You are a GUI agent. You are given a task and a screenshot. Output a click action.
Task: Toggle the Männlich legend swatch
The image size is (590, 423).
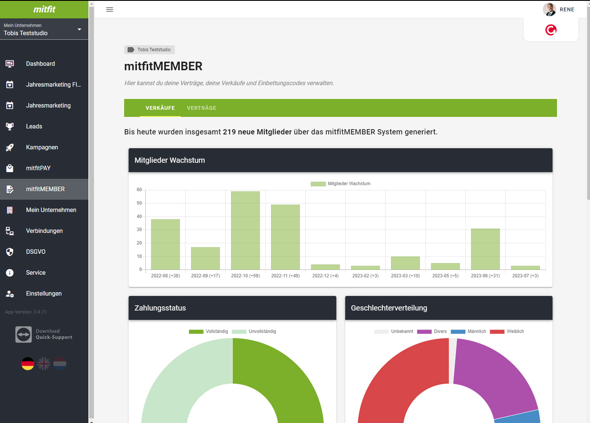pos(458,331)
